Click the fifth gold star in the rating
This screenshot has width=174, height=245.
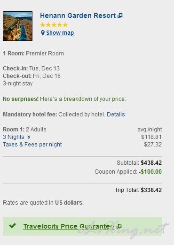pyautogui.click(x=65, y=25)
